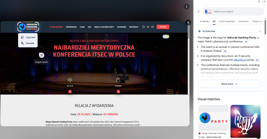Screen dimensions: 267x139
Task: Toggle the light/dark theme switch
Action: (166, 37)
